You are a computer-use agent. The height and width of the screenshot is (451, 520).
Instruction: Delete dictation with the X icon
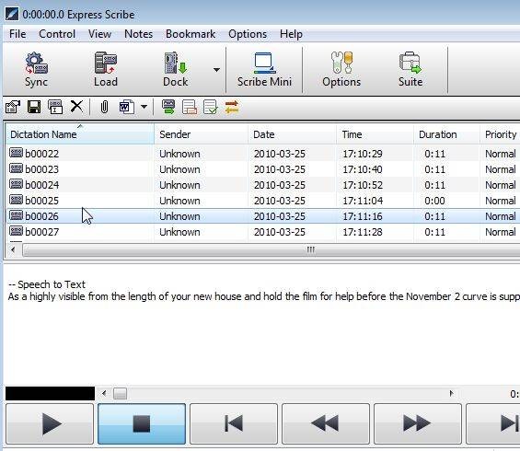coord(76,107)
